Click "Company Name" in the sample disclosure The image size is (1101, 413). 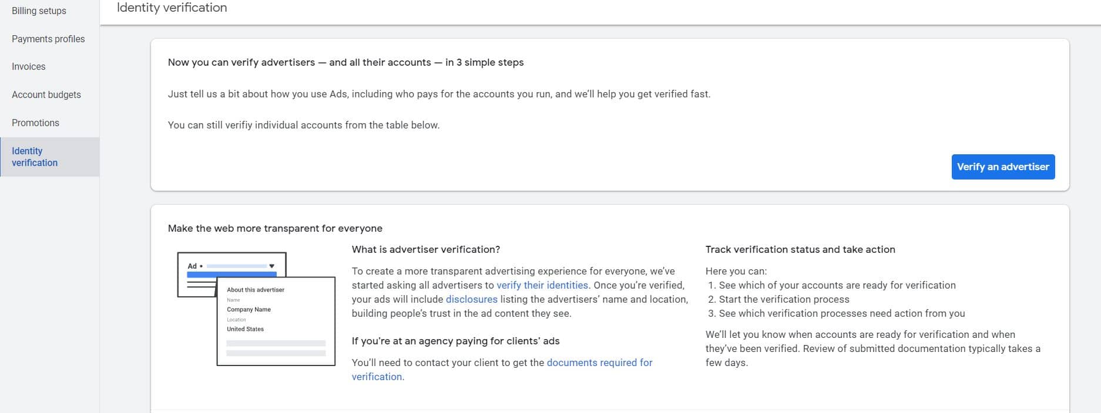click(x=249, y=309)
